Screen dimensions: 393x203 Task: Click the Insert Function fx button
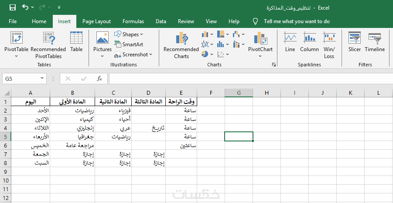coord(99,79)
